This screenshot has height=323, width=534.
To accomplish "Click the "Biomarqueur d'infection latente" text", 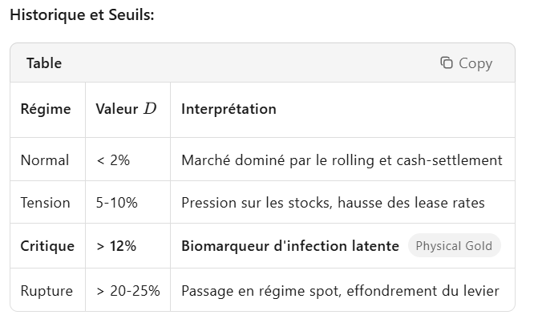I will 290,246.
